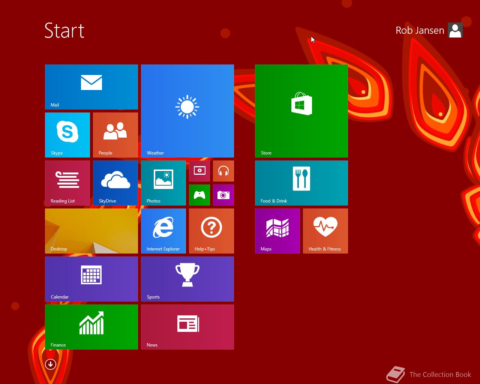
Task: Open the Calendar tile
Action: 91,279
